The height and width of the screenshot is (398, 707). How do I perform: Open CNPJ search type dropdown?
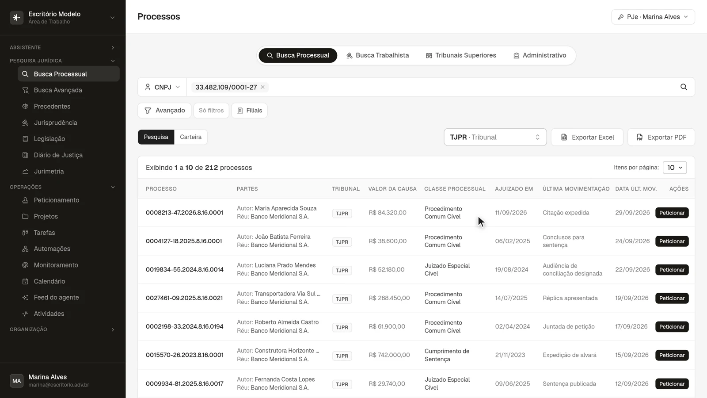162,87
